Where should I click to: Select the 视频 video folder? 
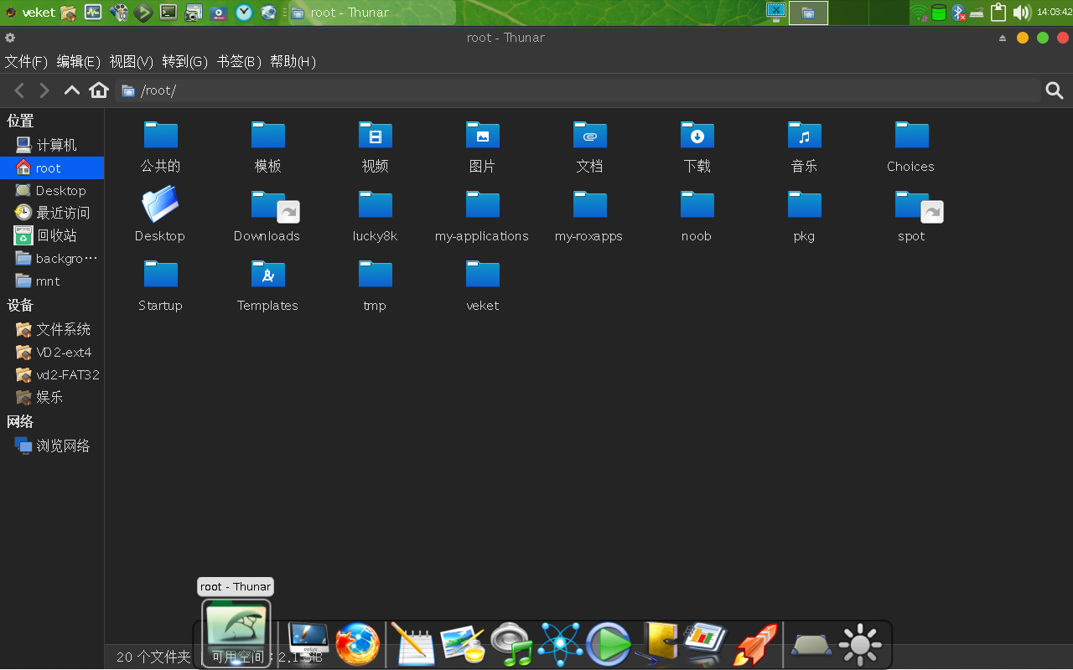coord(375,147)
